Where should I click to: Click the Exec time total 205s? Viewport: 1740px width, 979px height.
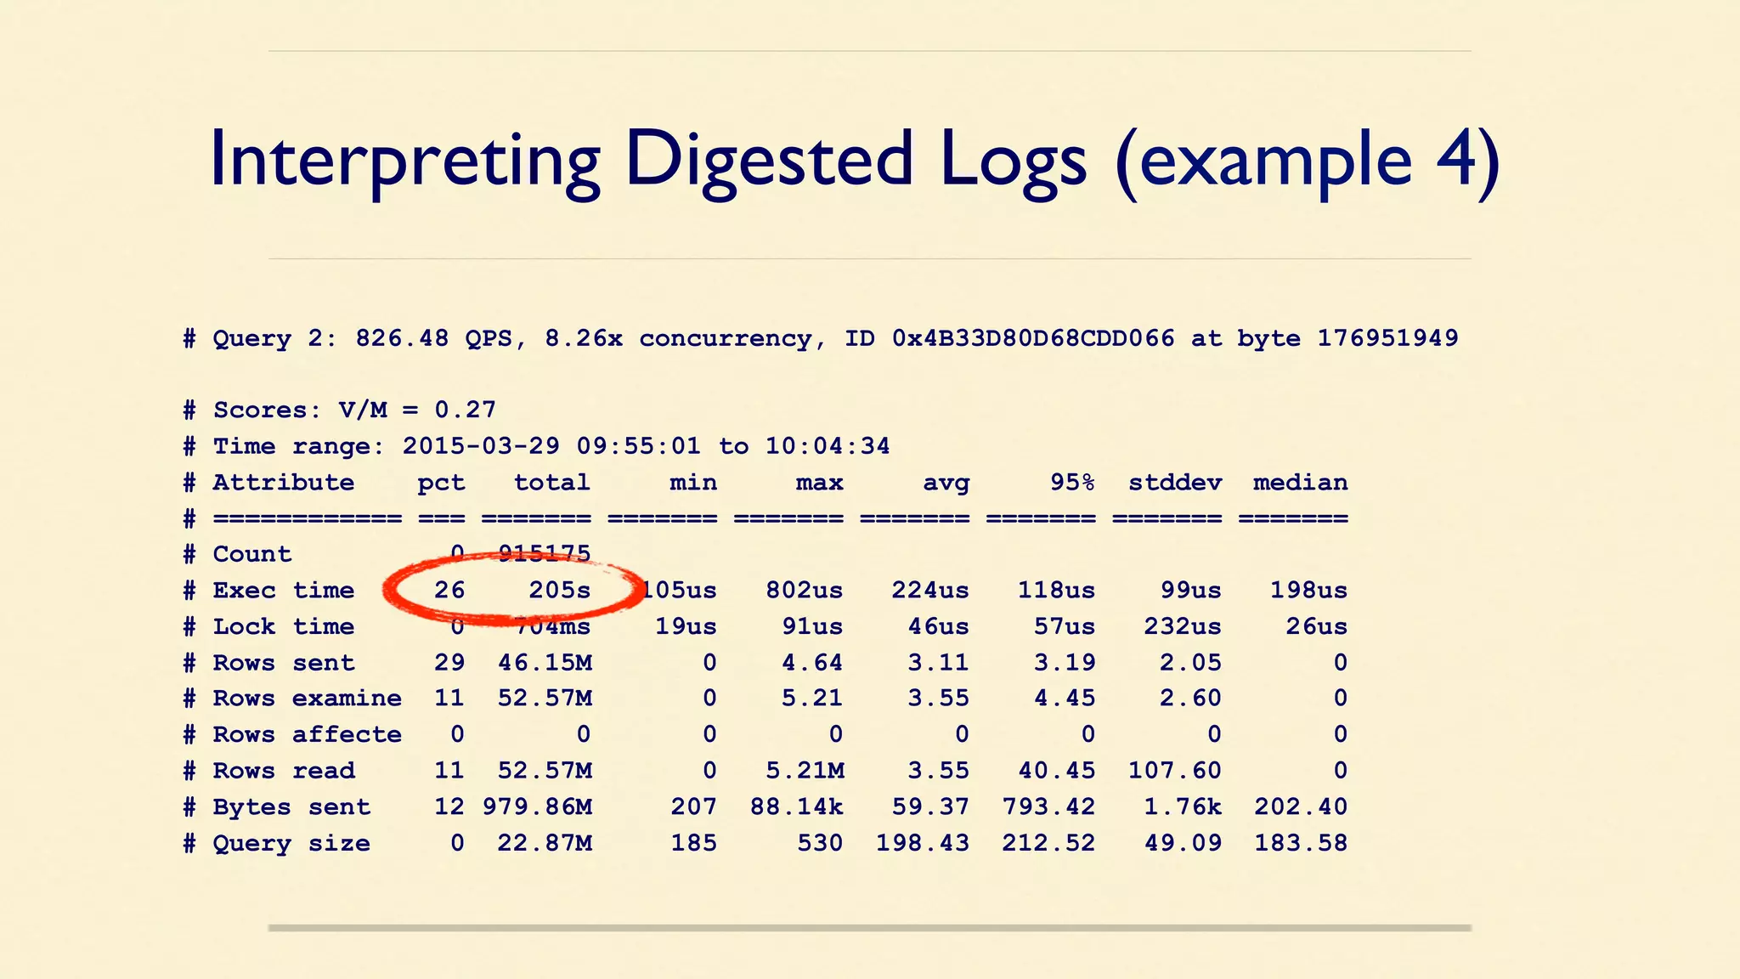pos(559,590)
